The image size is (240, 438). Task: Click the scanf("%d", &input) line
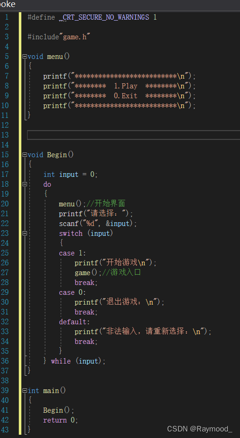98,224
